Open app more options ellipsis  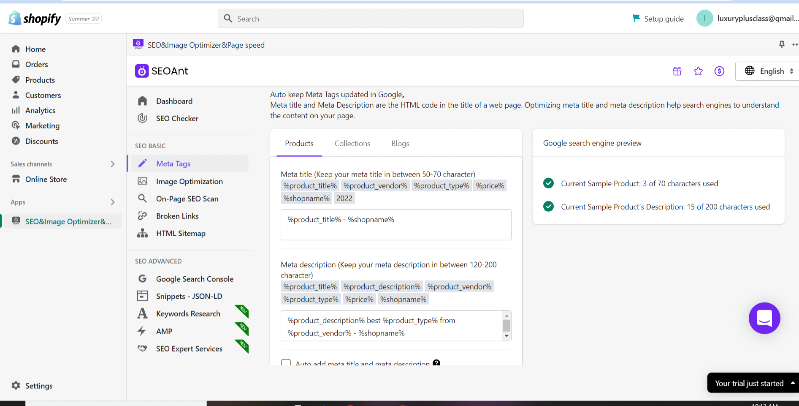pos(795,44)
